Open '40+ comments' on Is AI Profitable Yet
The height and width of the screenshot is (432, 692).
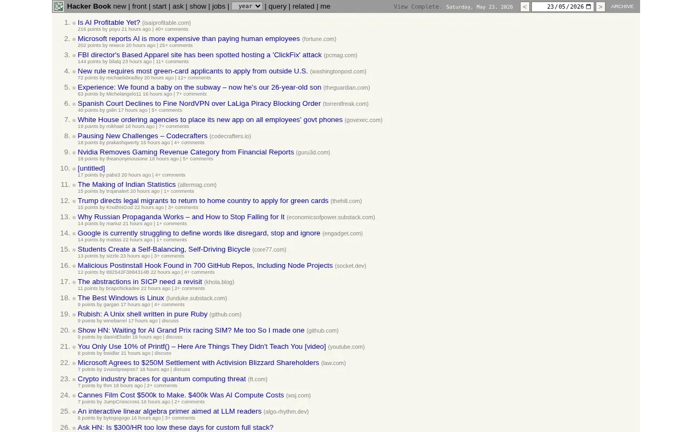(171, 29)
